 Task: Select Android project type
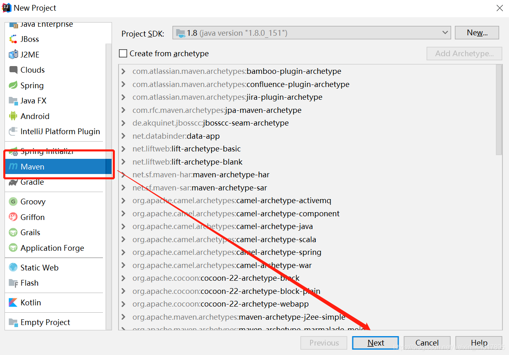(x=55, y=116)
